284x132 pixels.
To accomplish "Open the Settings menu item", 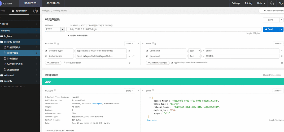I will coord(236,3).
